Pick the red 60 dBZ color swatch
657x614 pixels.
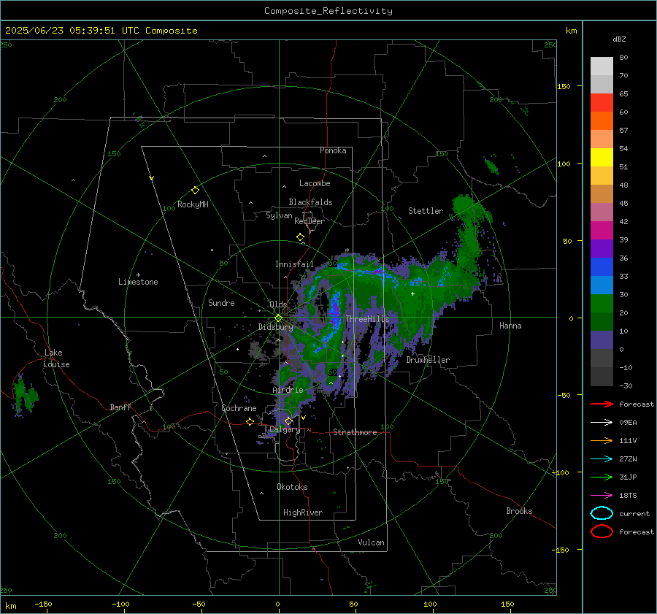click(602, 103)
